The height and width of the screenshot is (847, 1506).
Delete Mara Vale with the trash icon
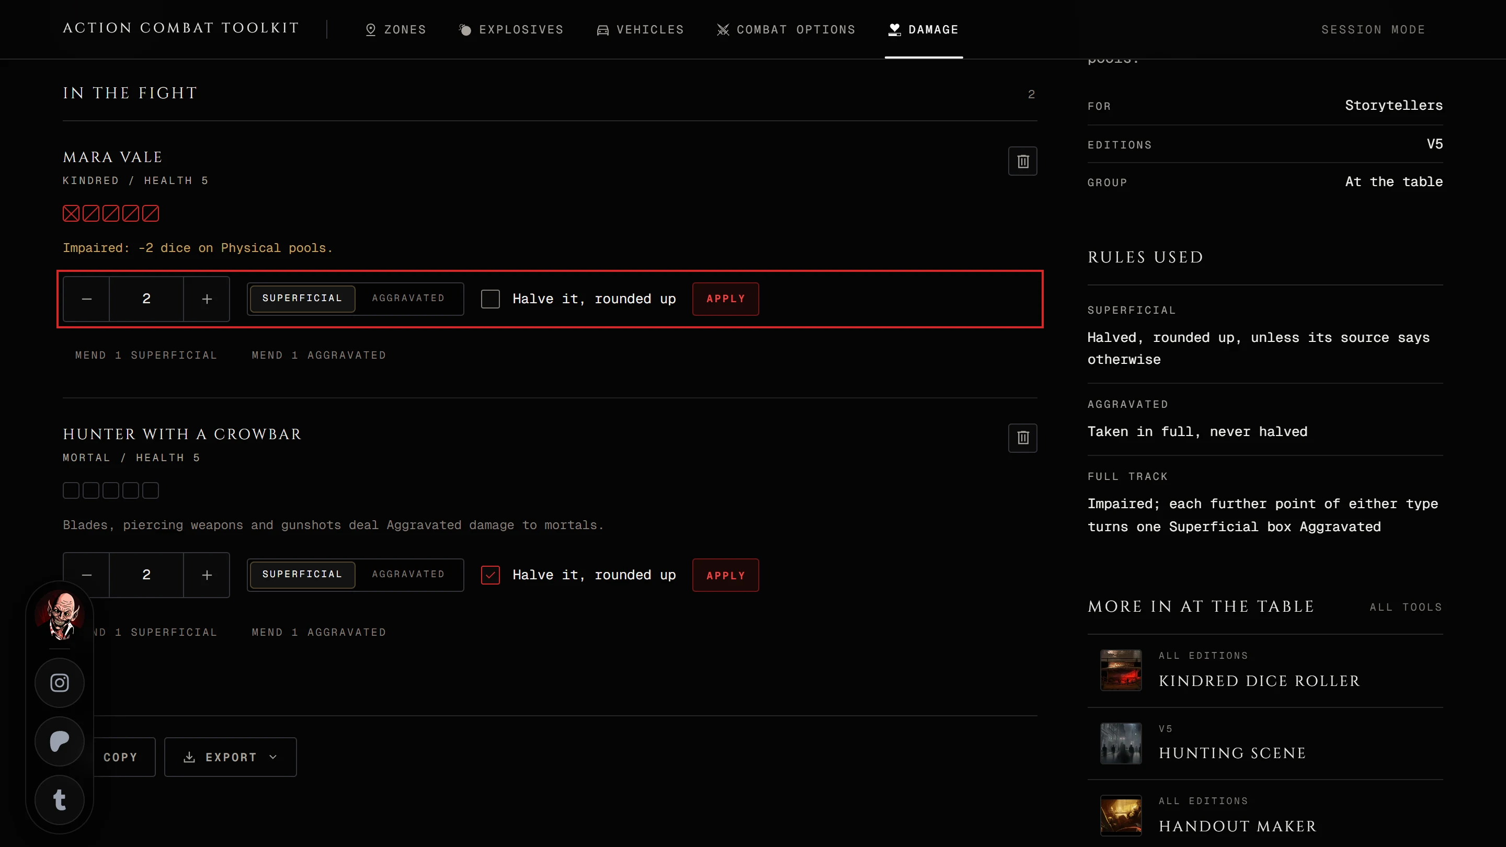click(1022, 162)
